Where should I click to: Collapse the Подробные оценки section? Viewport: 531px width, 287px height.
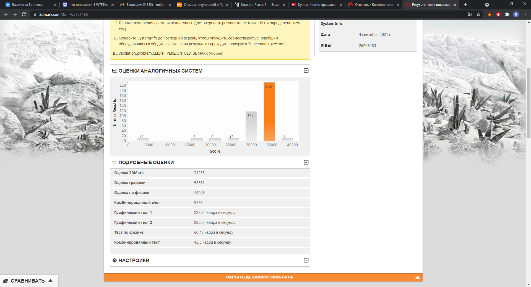(306, 162)
